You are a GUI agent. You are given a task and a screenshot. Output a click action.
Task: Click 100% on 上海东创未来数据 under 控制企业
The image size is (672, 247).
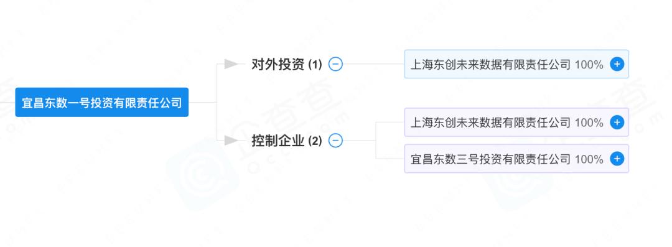coord(589,123)
